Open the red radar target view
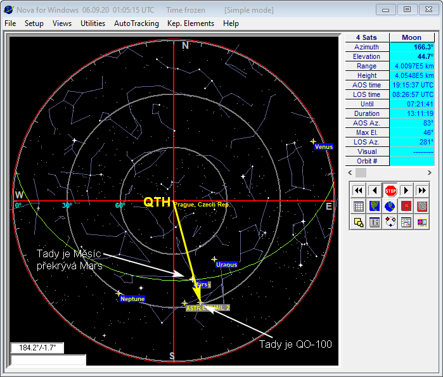The image size is (443, 377). pos(406,206)
